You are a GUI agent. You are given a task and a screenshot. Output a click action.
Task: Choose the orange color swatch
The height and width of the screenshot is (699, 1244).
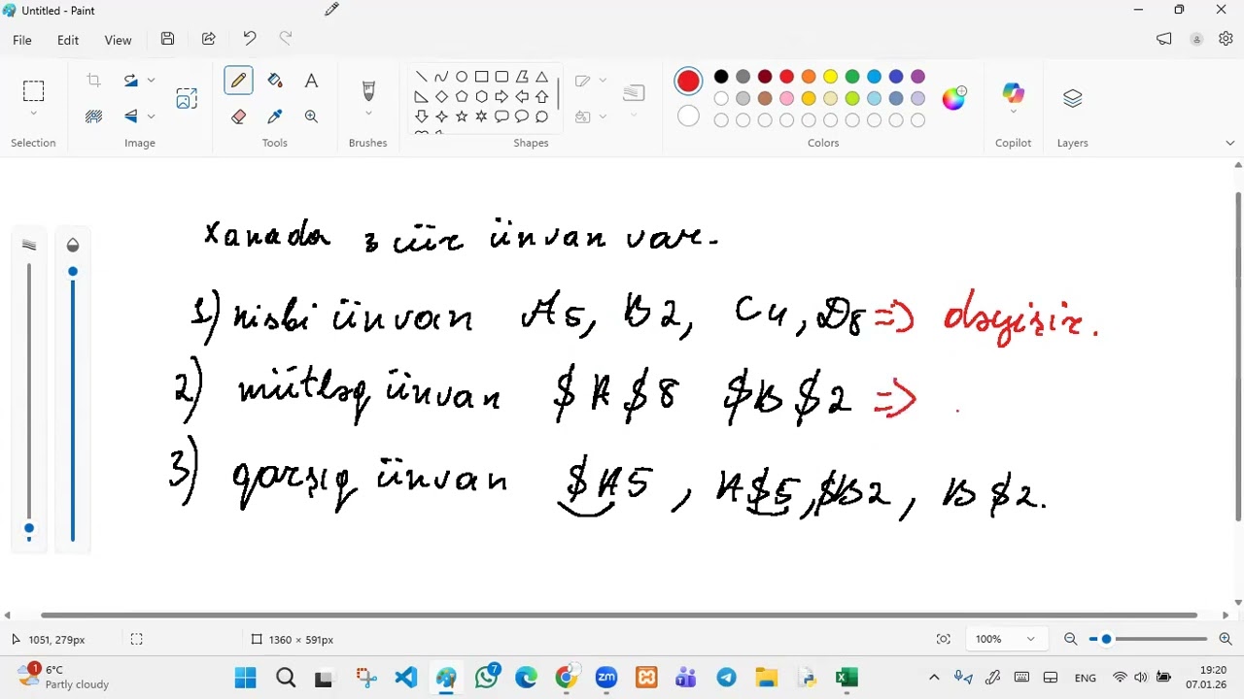point(809,77)
